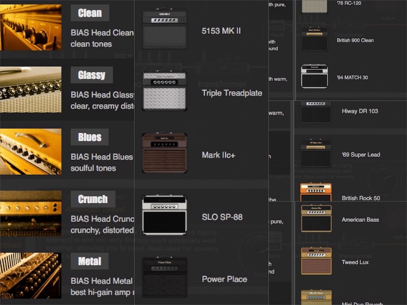The image size is (407, 305).
Task: Open the Clean category label
Action: coord(90,13)
